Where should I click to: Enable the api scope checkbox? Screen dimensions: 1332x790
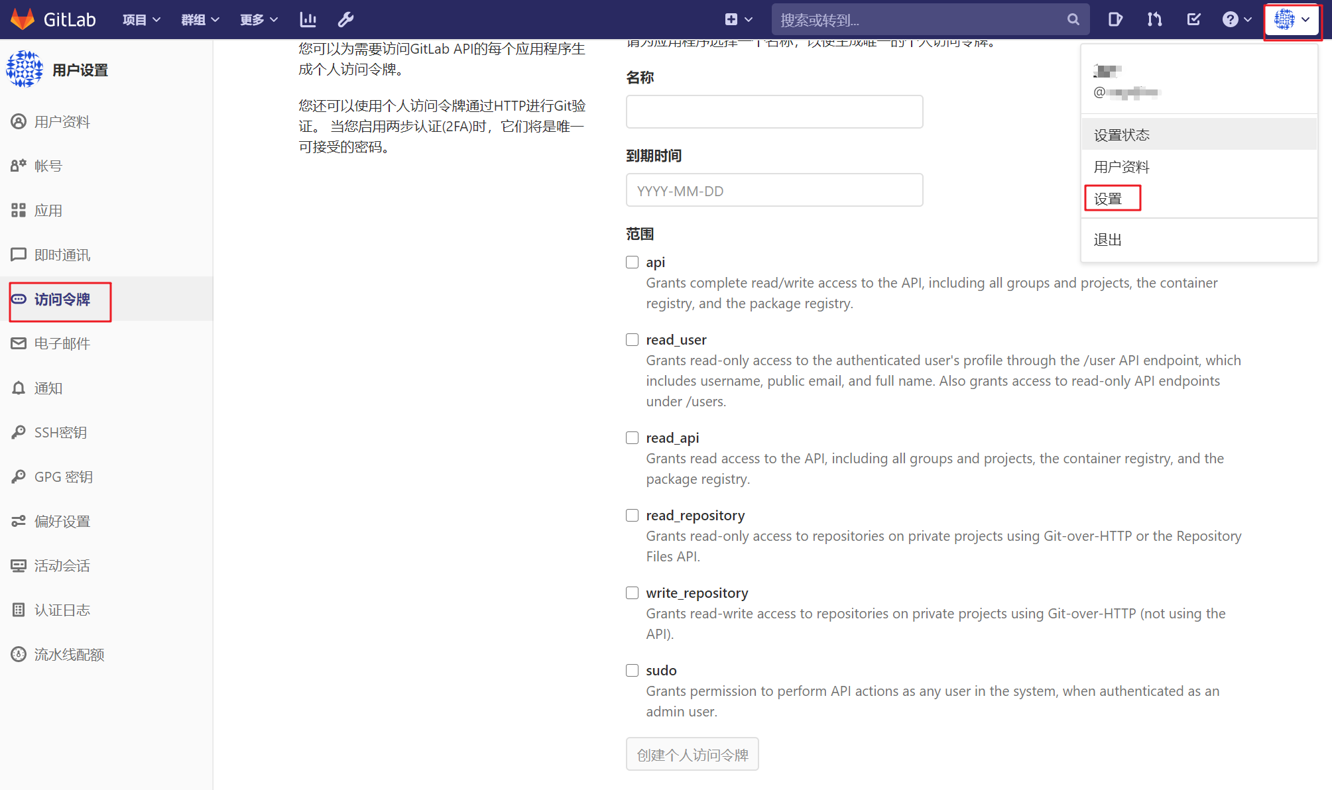point(631,262)
